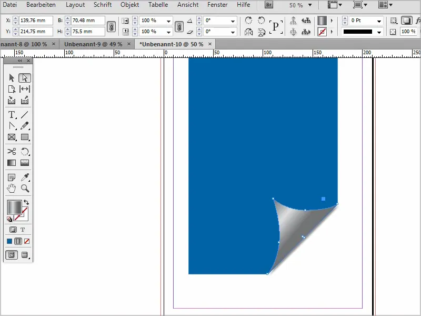
Task: Open Adobe Bridge via Br icon
Action: [x=269, y=5]
